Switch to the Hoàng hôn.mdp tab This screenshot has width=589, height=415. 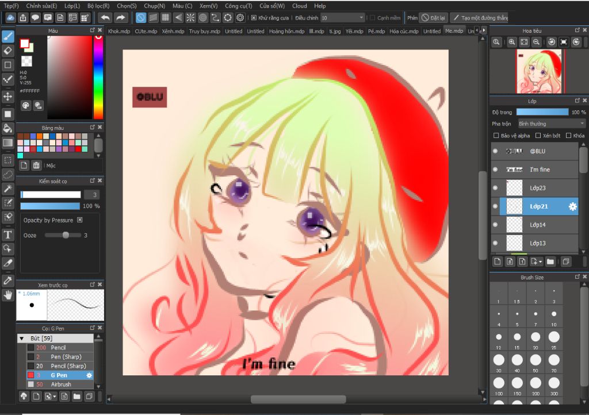(286, 31)
